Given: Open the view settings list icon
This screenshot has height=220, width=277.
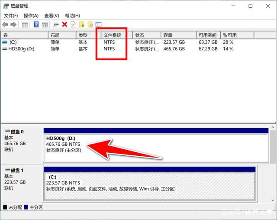Looking at the screenshot, I should click(98, 24).
